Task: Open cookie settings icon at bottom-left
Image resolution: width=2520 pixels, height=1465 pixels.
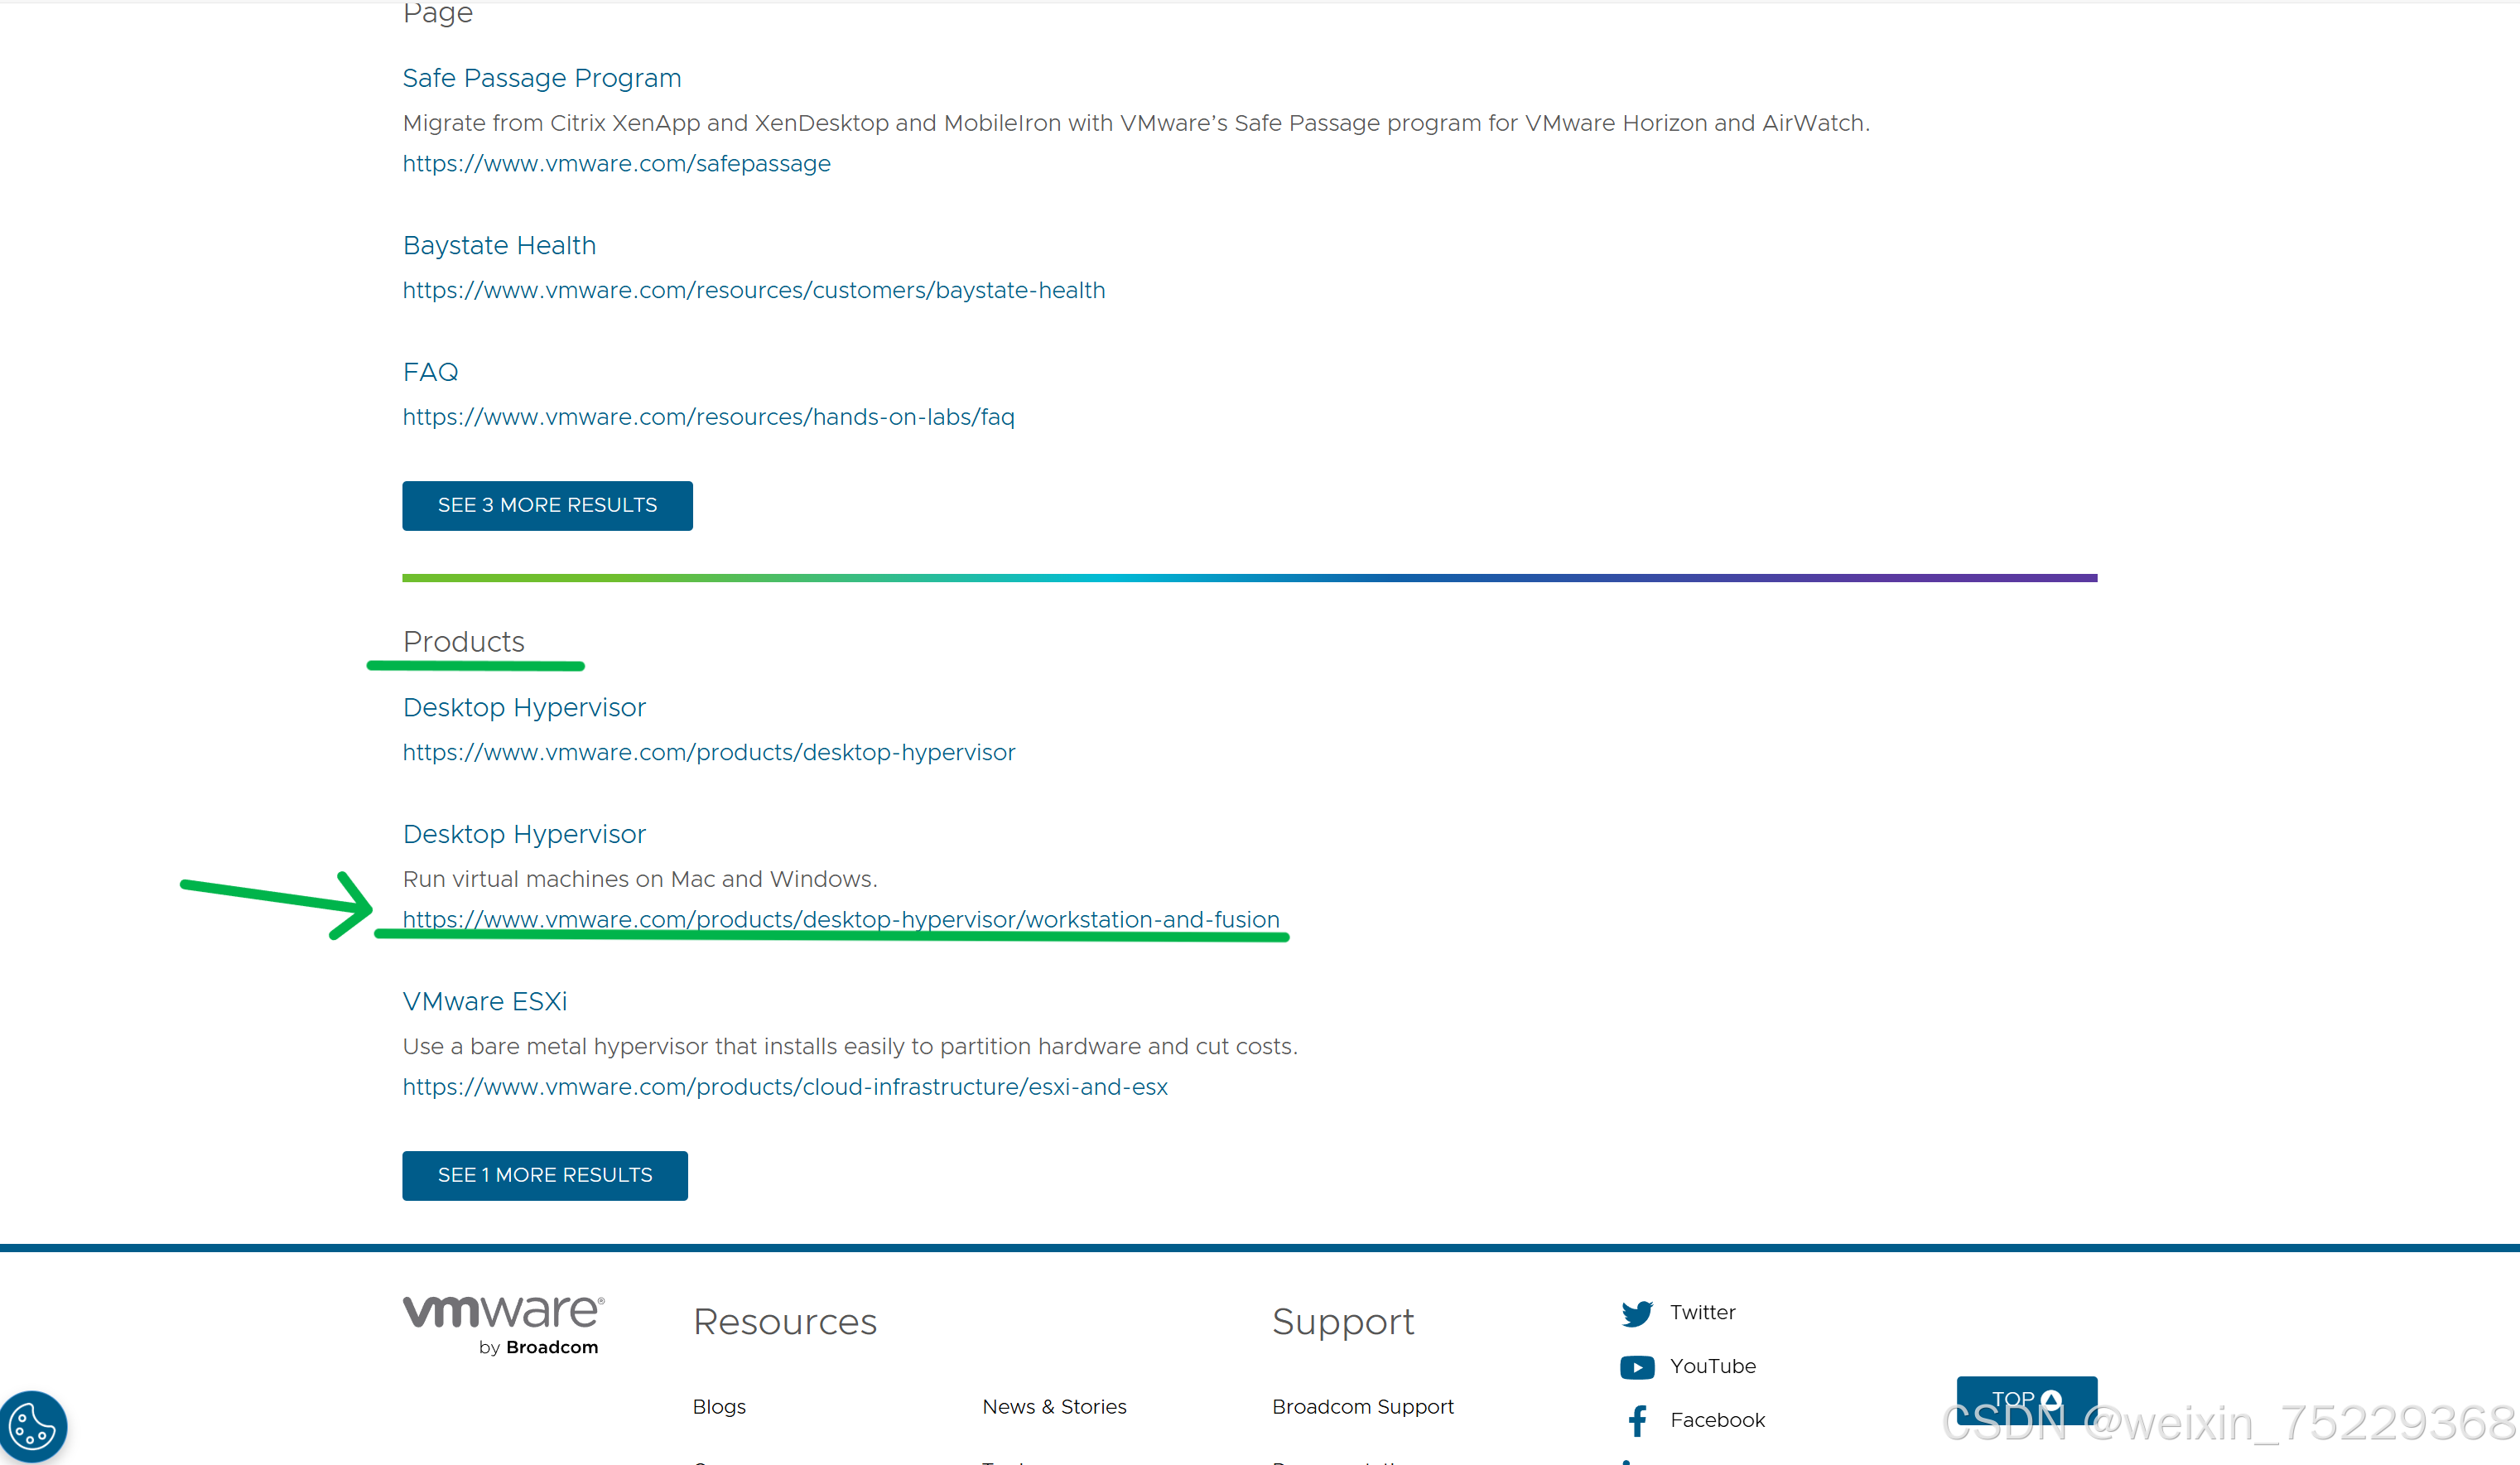Action: [32, 1426]
